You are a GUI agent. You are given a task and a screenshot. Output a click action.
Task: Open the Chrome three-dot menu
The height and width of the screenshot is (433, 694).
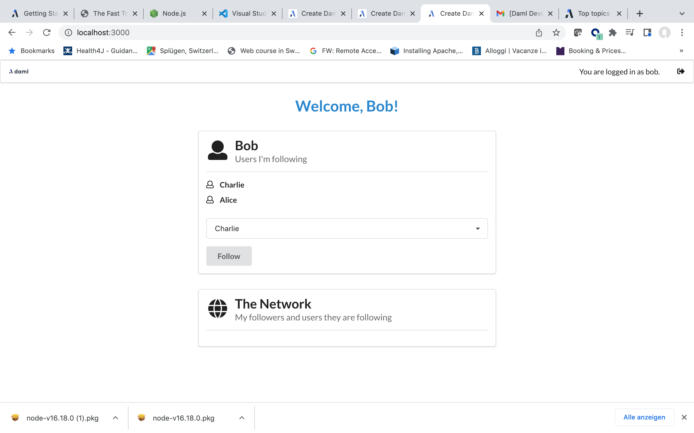682,33
